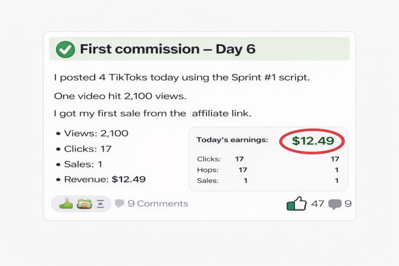Click the Sales: 1 bullet item
The width and height of the screenshot is (399, 266).
point(83,164)
